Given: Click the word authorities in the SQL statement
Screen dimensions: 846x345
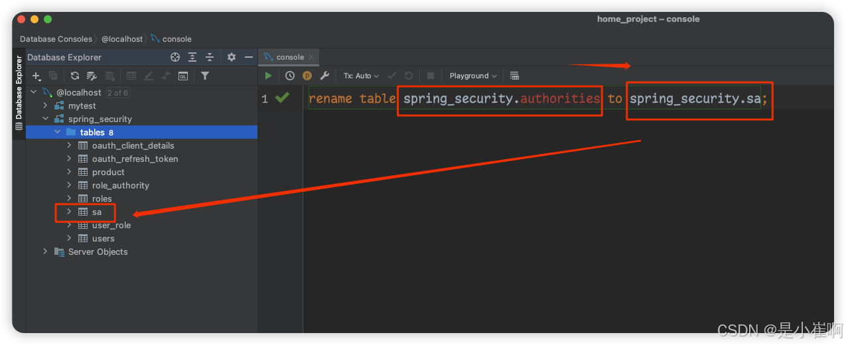Looking at the screenshot, I should [560, 98].
